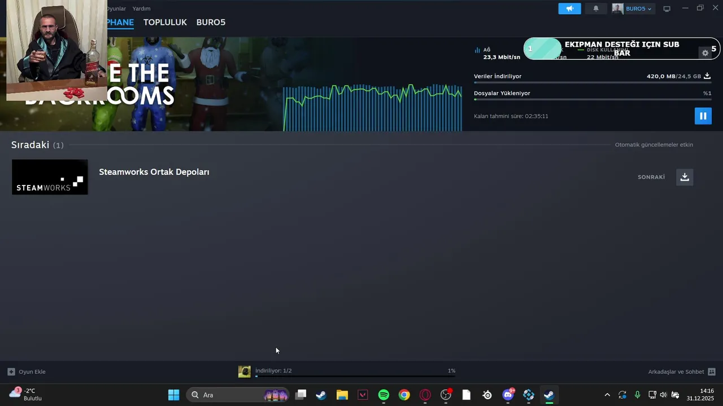Click the SONRAKİ label
Viewport: 723px width, 406px height.
tap(651, 177)
